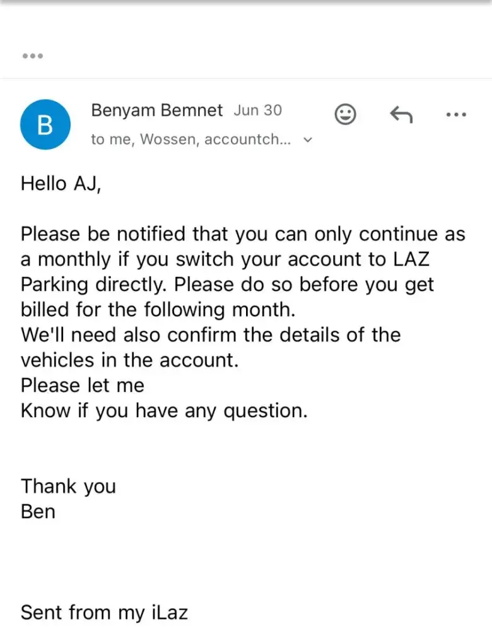Image resolution: width=492 pixels, height=631 pixels.
Task: Open sender name Benyam Bemnet
Action: [156, 110]
